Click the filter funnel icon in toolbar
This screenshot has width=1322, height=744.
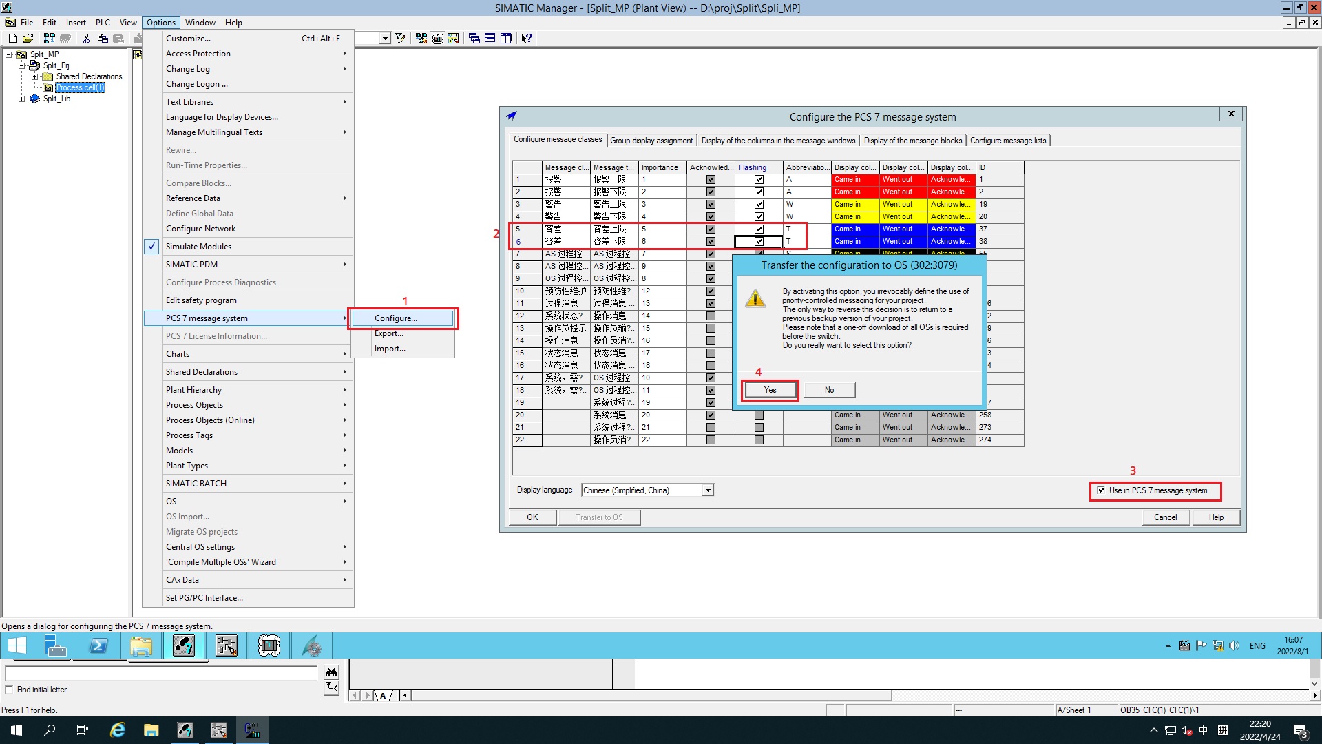point(400,39)
